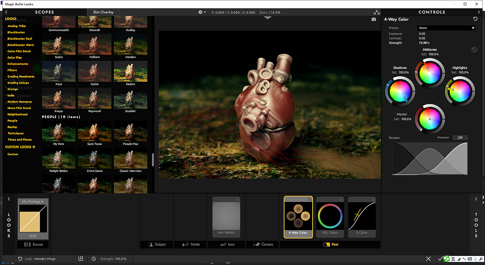Switch to the Matte tab
Screen dimensions: 485x265
click(x=191, y=245)
